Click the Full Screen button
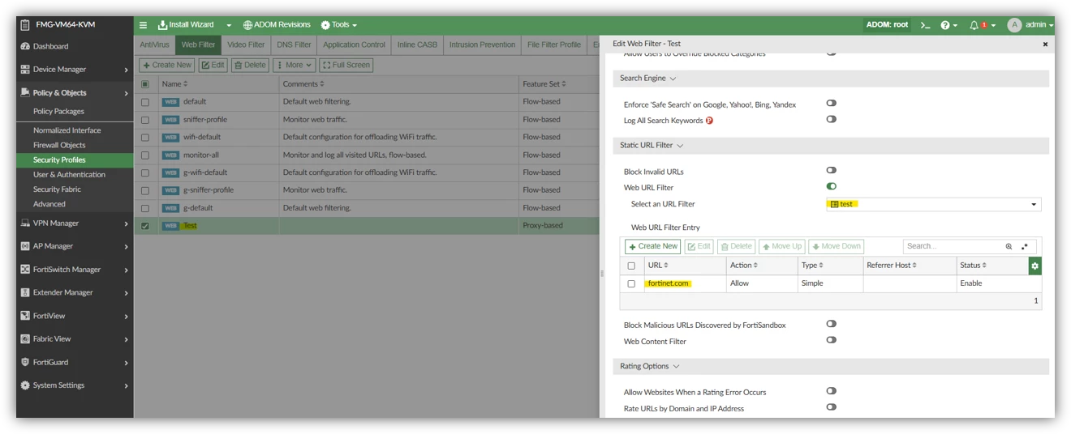The width and height of the screenshot is (1071, 434). point(346,65)
